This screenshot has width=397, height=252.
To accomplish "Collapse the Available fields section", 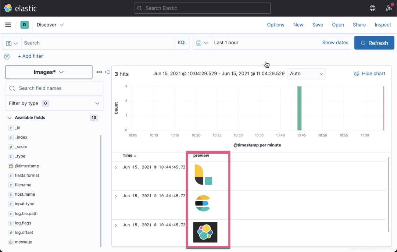I will coord(10,118).
